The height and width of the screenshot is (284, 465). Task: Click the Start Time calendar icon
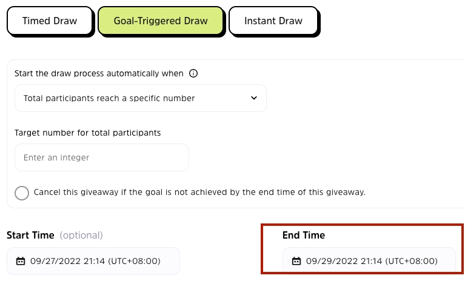21,262
